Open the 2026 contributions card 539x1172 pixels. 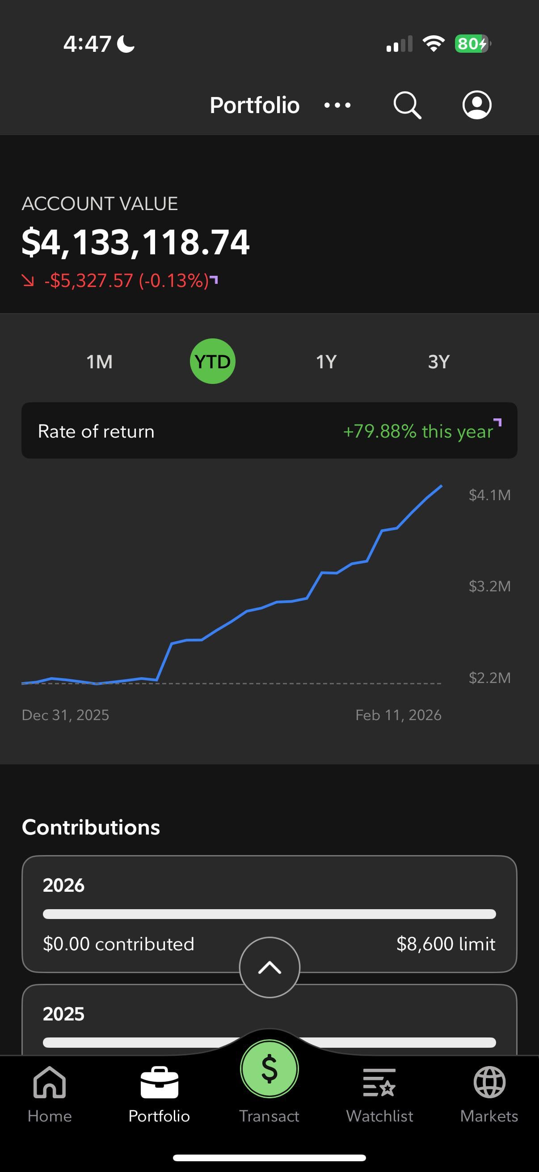click(136, 885)
